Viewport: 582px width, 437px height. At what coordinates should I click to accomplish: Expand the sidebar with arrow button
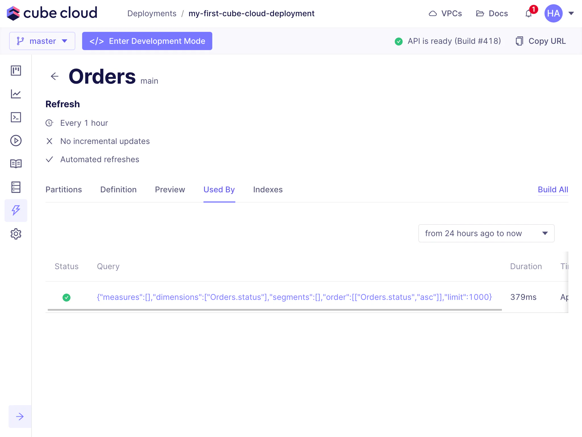point(20,417)
